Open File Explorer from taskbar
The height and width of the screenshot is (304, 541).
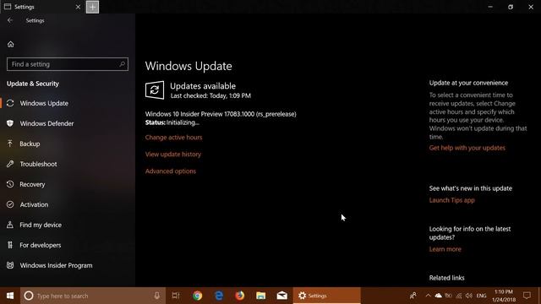coord(261,296)
